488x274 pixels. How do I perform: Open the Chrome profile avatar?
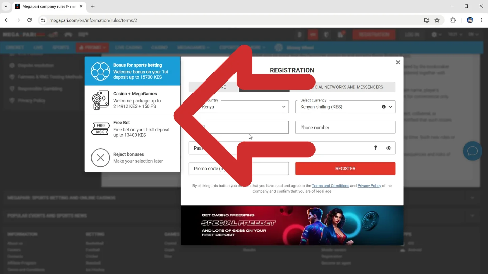click(x=470, y=20)
